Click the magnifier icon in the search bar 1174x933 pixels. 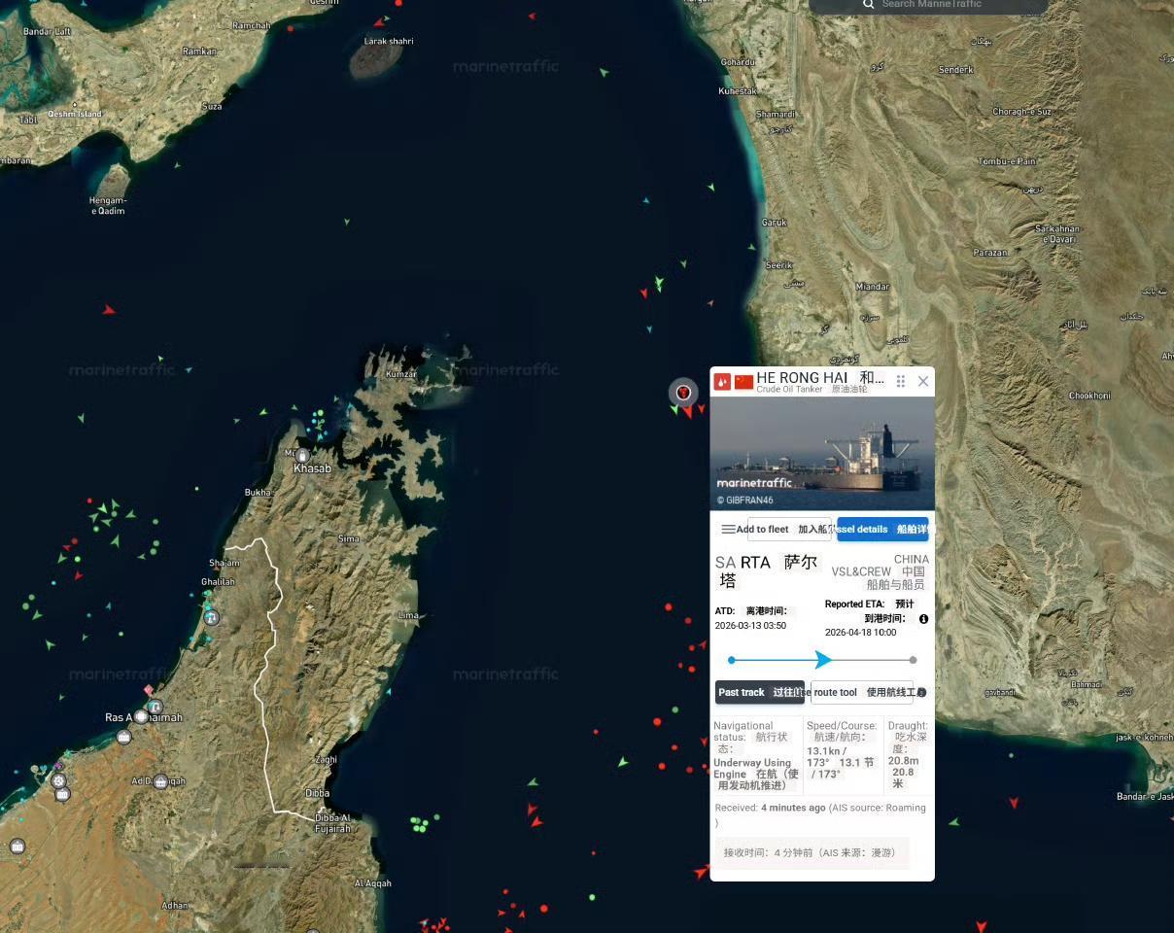[869, 4]
